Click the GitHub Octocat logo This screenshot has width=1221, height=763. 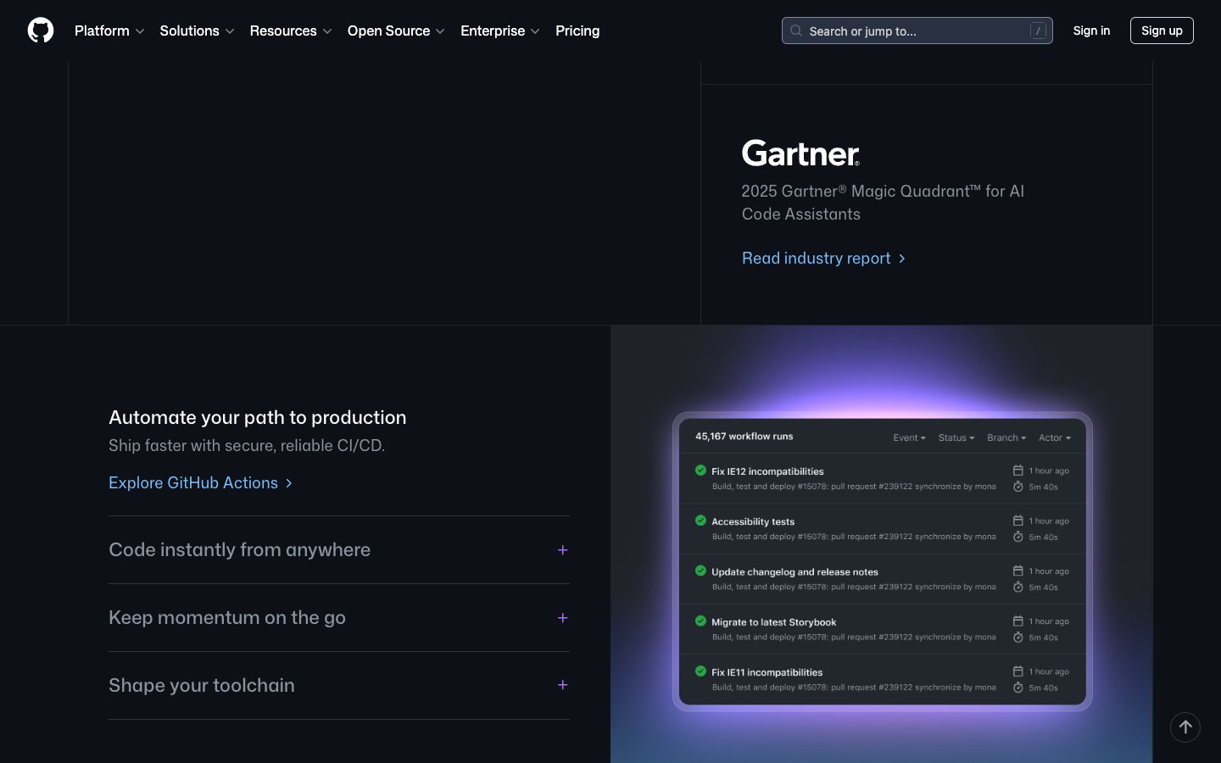point(41,31)
